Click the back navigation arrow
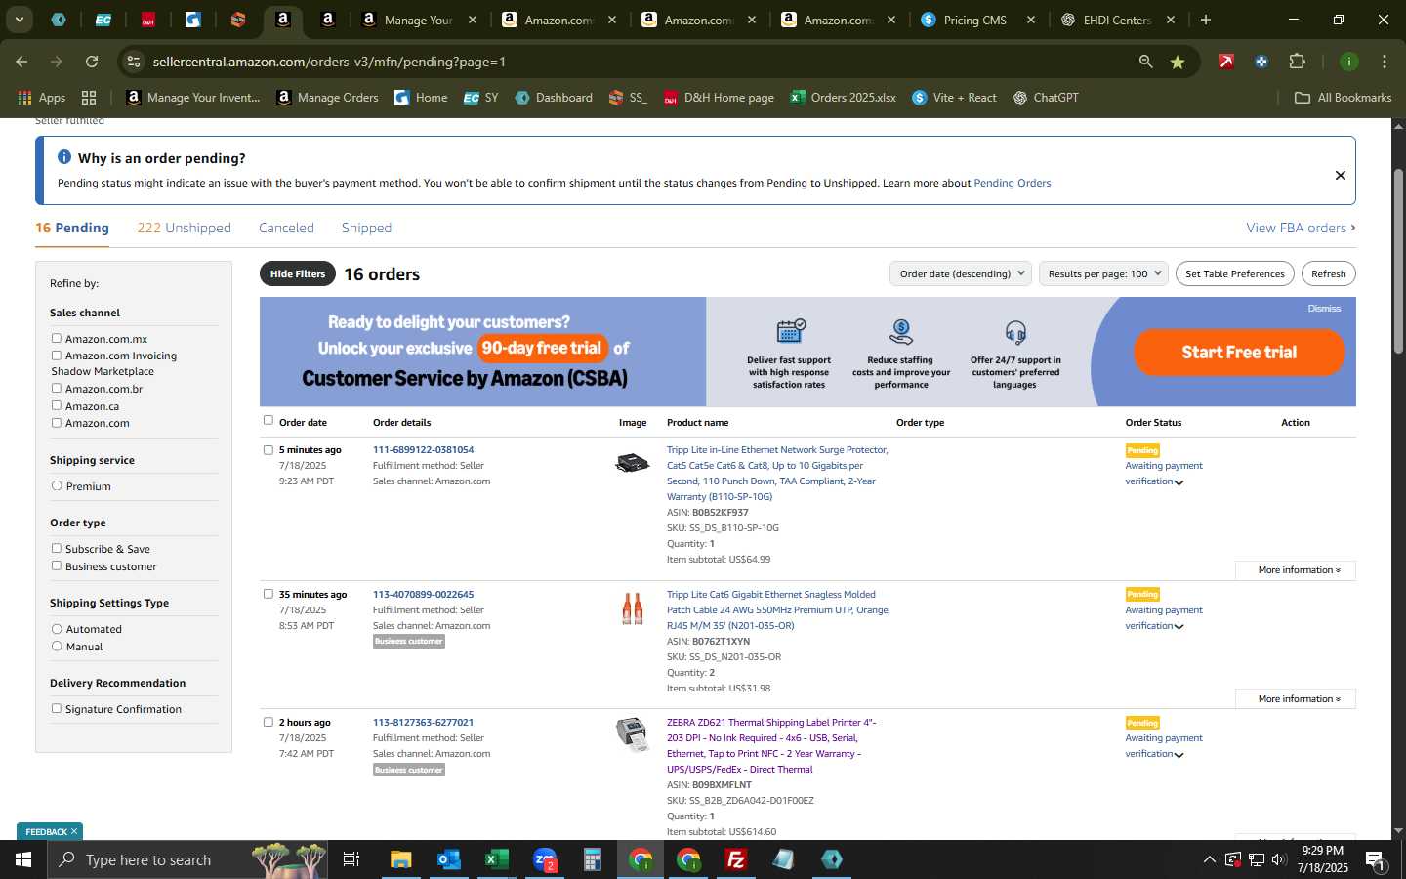The width and height of the screenshot is (1406, 879). coord(21,62)
